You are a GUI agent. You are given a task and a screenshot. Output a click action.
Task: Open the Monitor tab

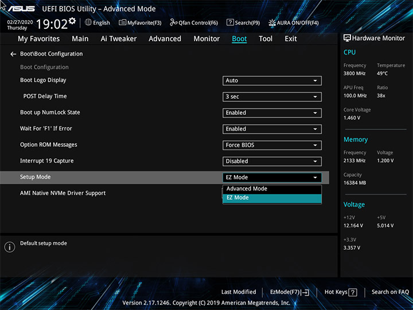tap(206, 39)
